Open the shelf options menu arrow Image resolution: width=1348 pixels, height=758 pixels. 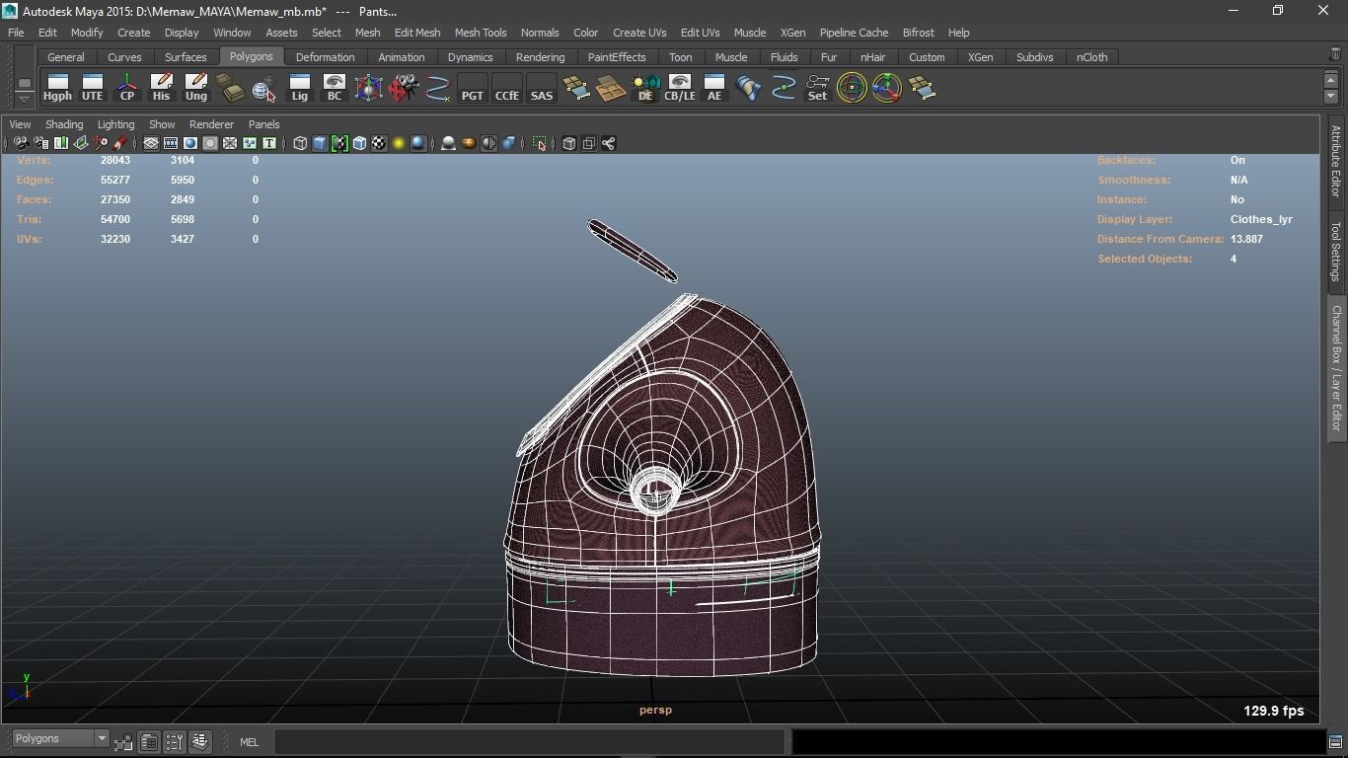(x=24, y=99)
